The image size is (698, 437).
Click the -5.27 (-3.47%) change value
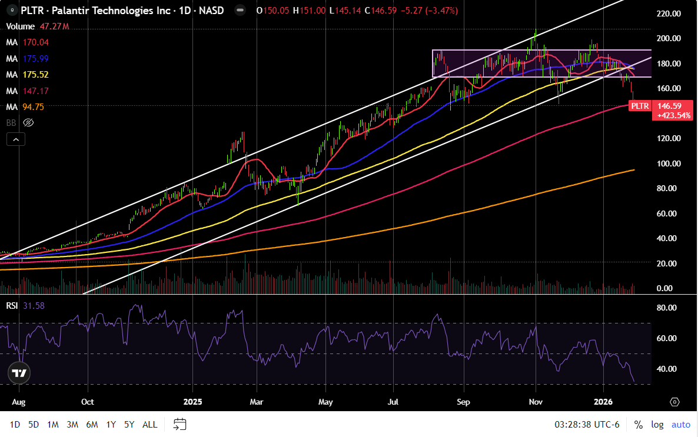coord(429,10)
